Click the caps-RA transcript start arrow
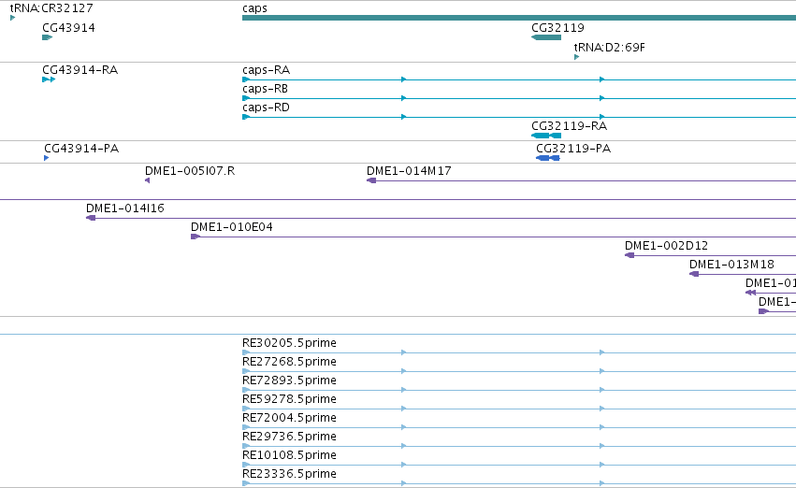The image size is (796, 488). pos(246,79)
